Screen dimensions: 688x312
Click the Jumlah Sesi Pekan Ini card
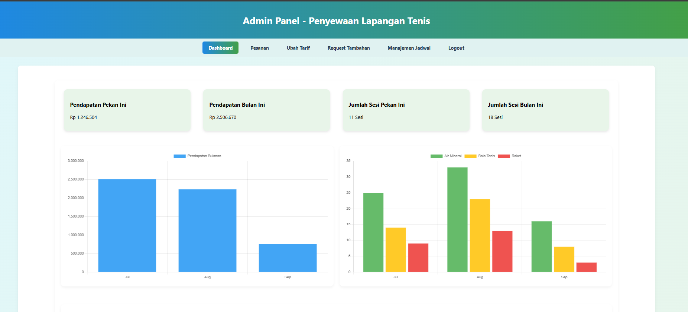tap(406, 110)
